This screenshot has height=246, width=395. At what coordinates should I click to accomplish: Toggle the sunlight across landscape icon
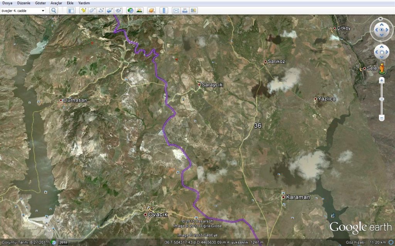[139, 10]
